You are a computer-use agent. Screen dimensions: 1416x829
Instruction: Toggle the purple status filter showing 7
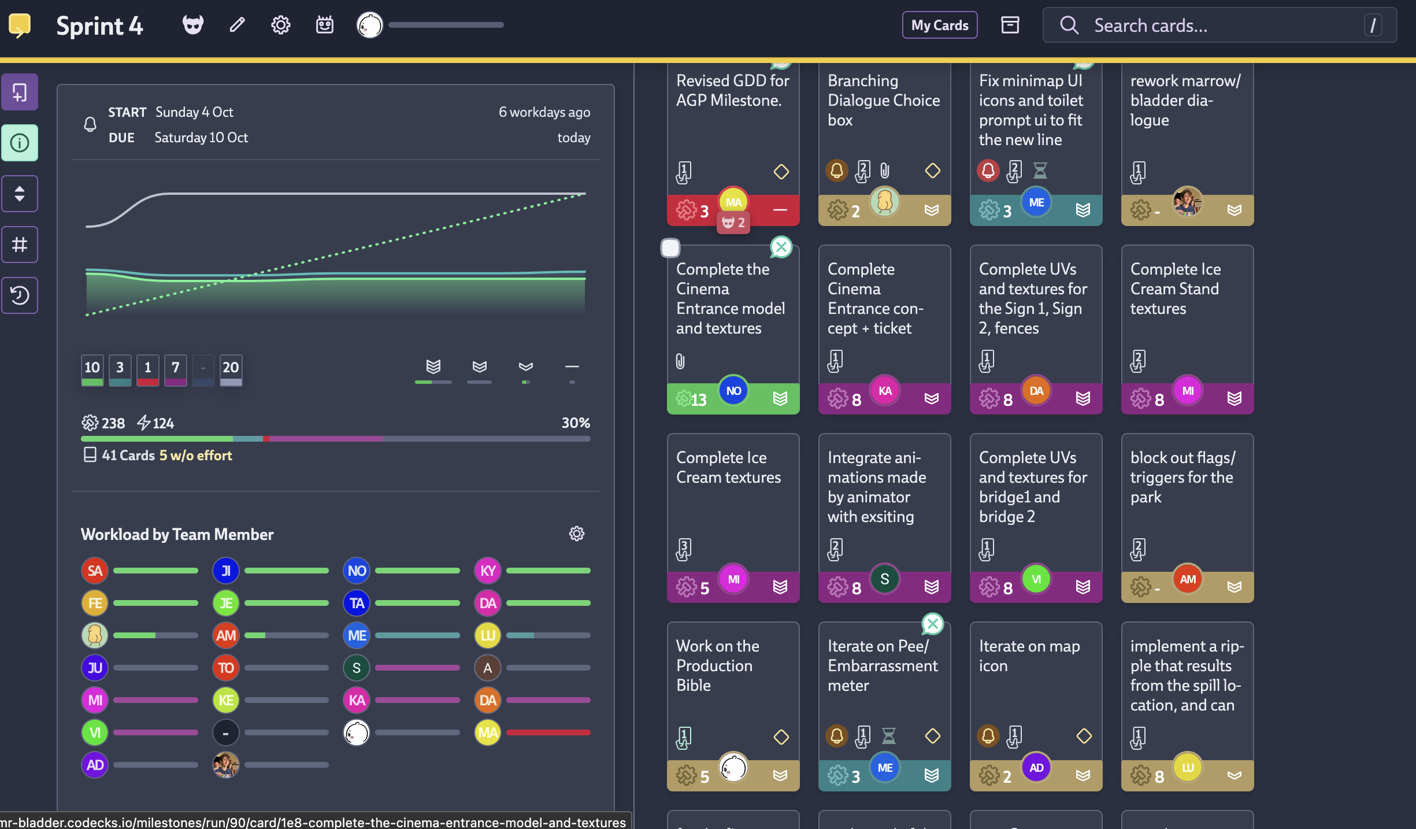176,371
